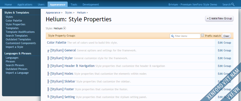241x101 pixels.
Task: Open Brivium Premium XenForo Style Demo link
Action: pos(193,5)
